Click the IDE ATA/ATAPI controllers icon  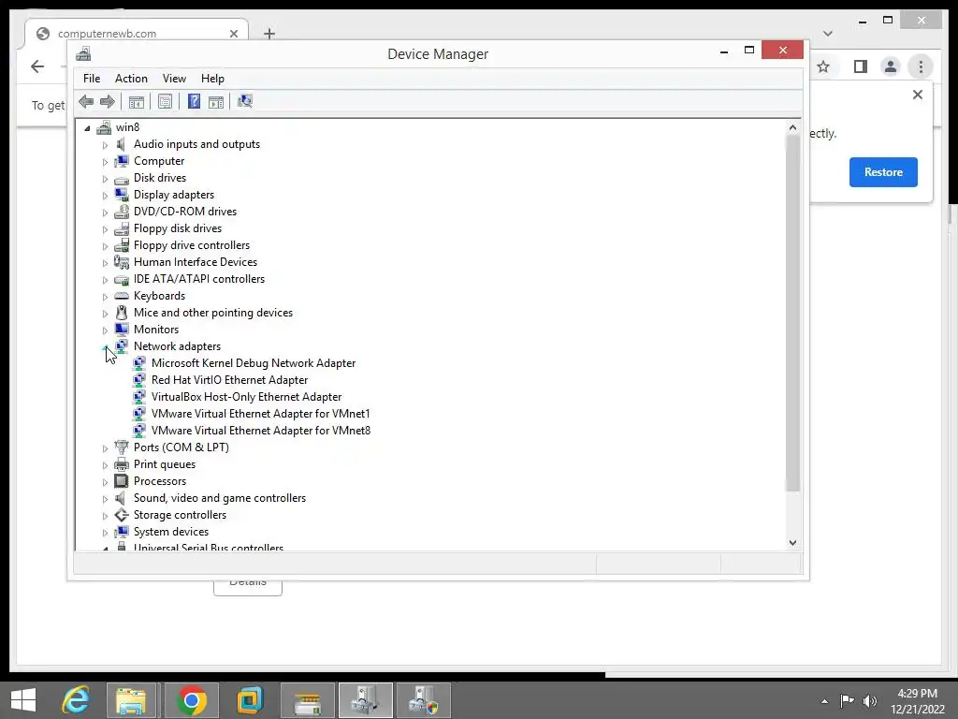122,279
